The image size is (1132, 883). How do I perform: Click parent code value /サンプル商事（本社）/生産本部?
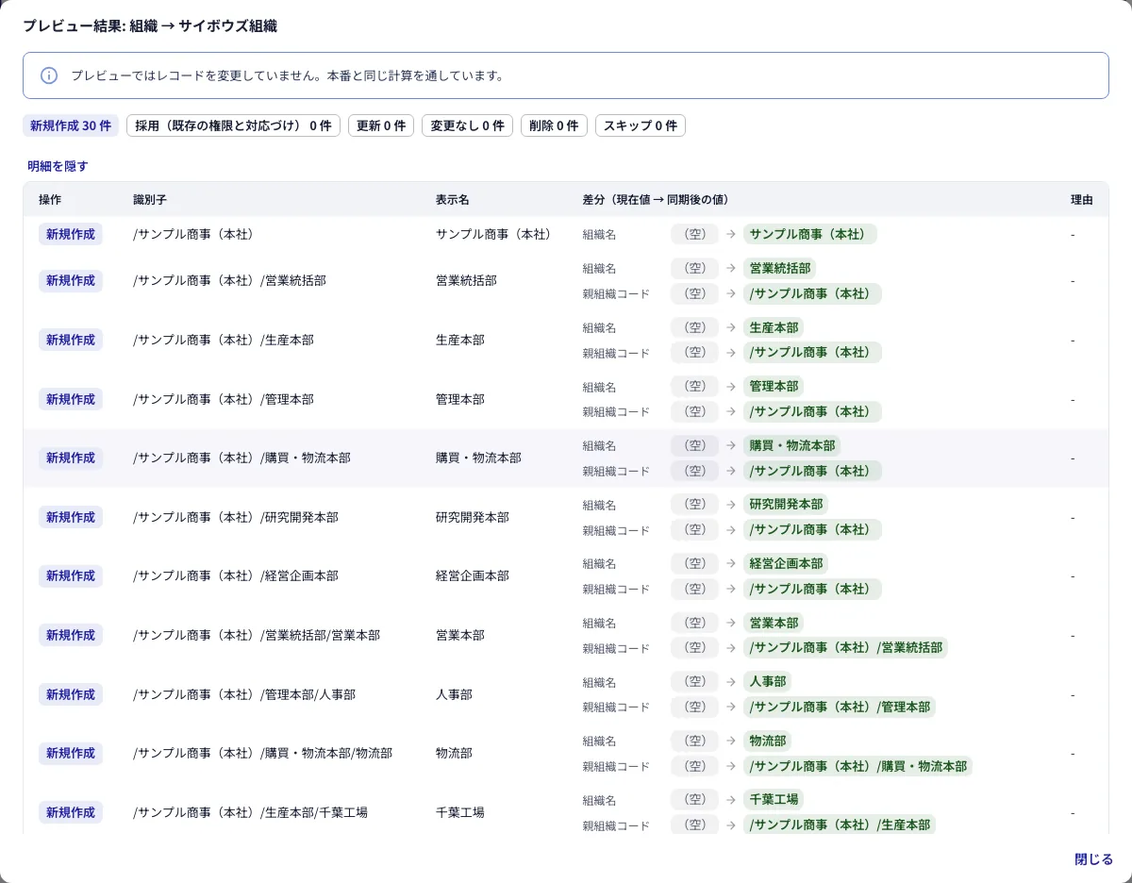(840, 825)
